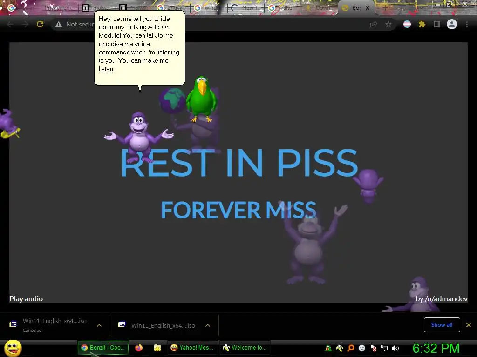This screenshot has width=477, height=357.
Task: Click the green tree tray icon
Action: [x=328, y=348]
